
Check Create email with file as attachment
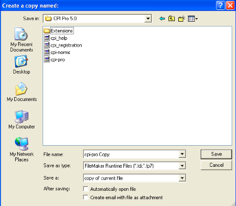86,197
